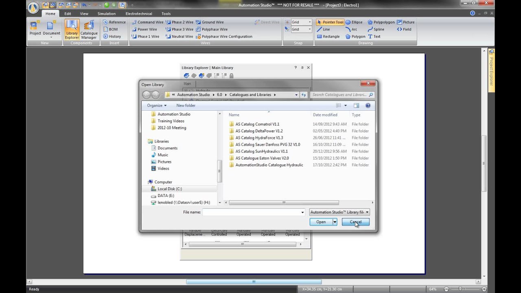Select AS Catalog Comatrol V1.1 folder
The width and height of the screenshot is (521, 293).
[x=257, y=124]
